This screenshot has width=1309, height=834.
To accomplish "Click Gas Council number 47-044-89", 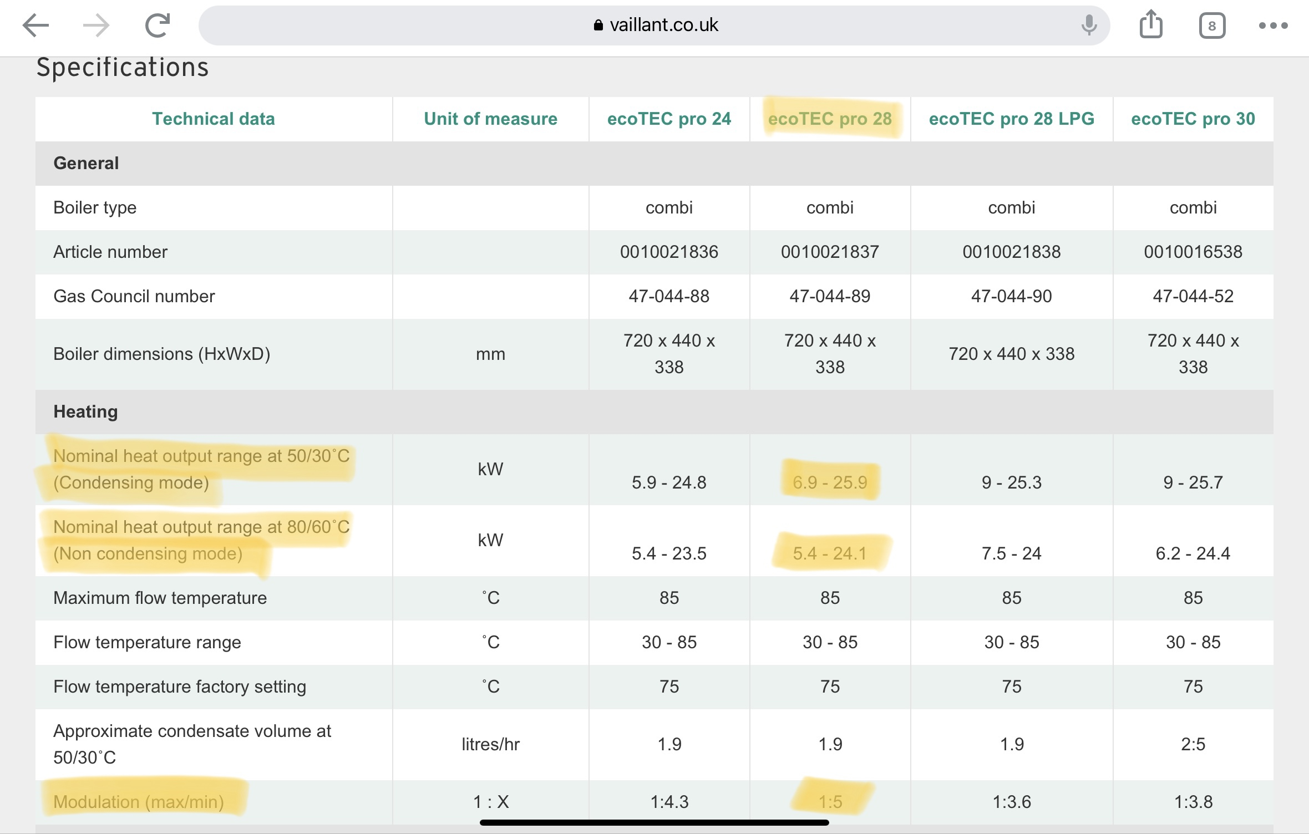I will tap(830, 296).
